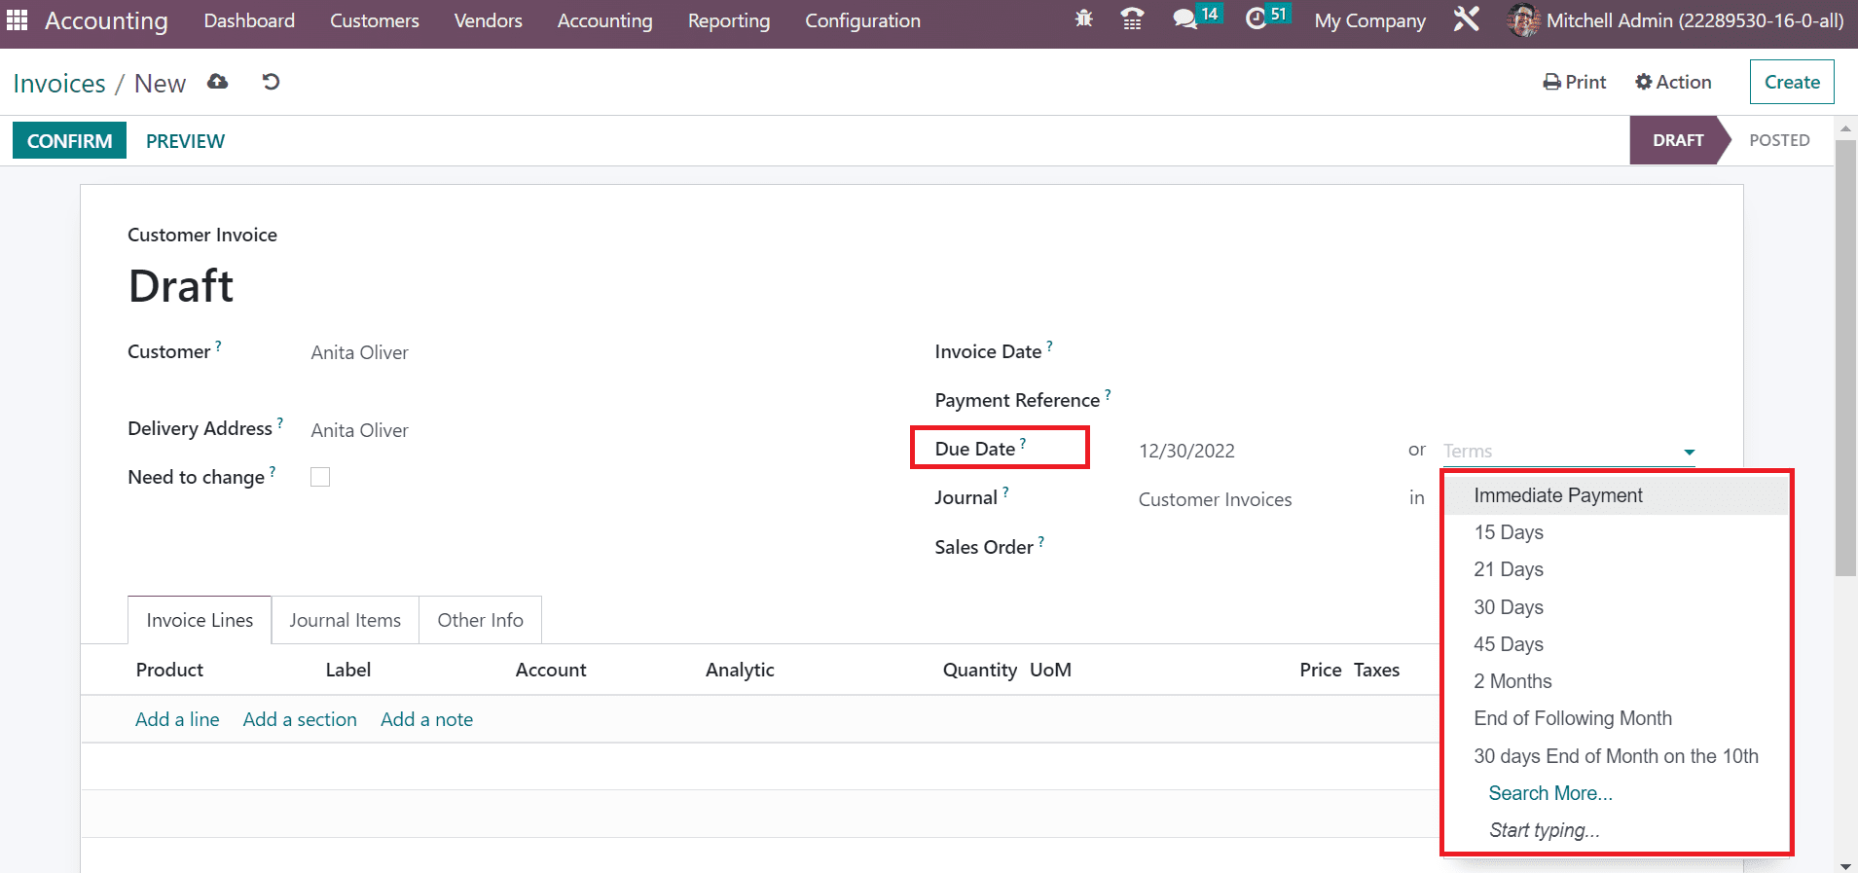Expand the payment Terms dropdown arrow

[1689, 452]
